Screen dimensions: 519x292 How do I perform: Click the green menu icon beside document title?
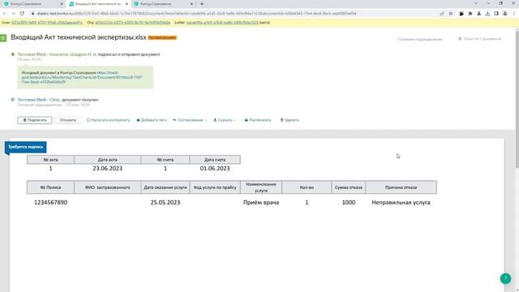[x=3, y=38]
